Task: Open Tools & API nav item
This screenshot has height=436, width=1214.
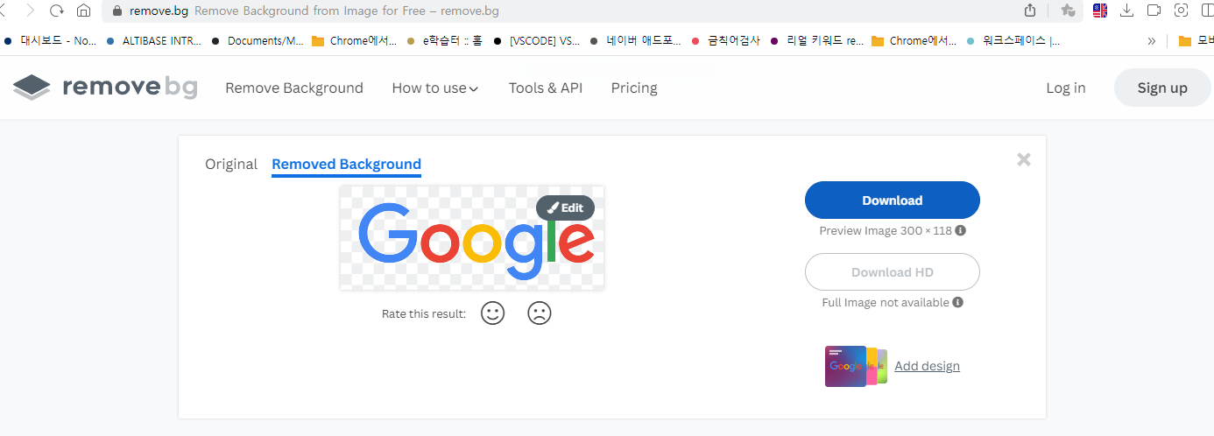Action: pyautogui.click(x=546, y=88)
